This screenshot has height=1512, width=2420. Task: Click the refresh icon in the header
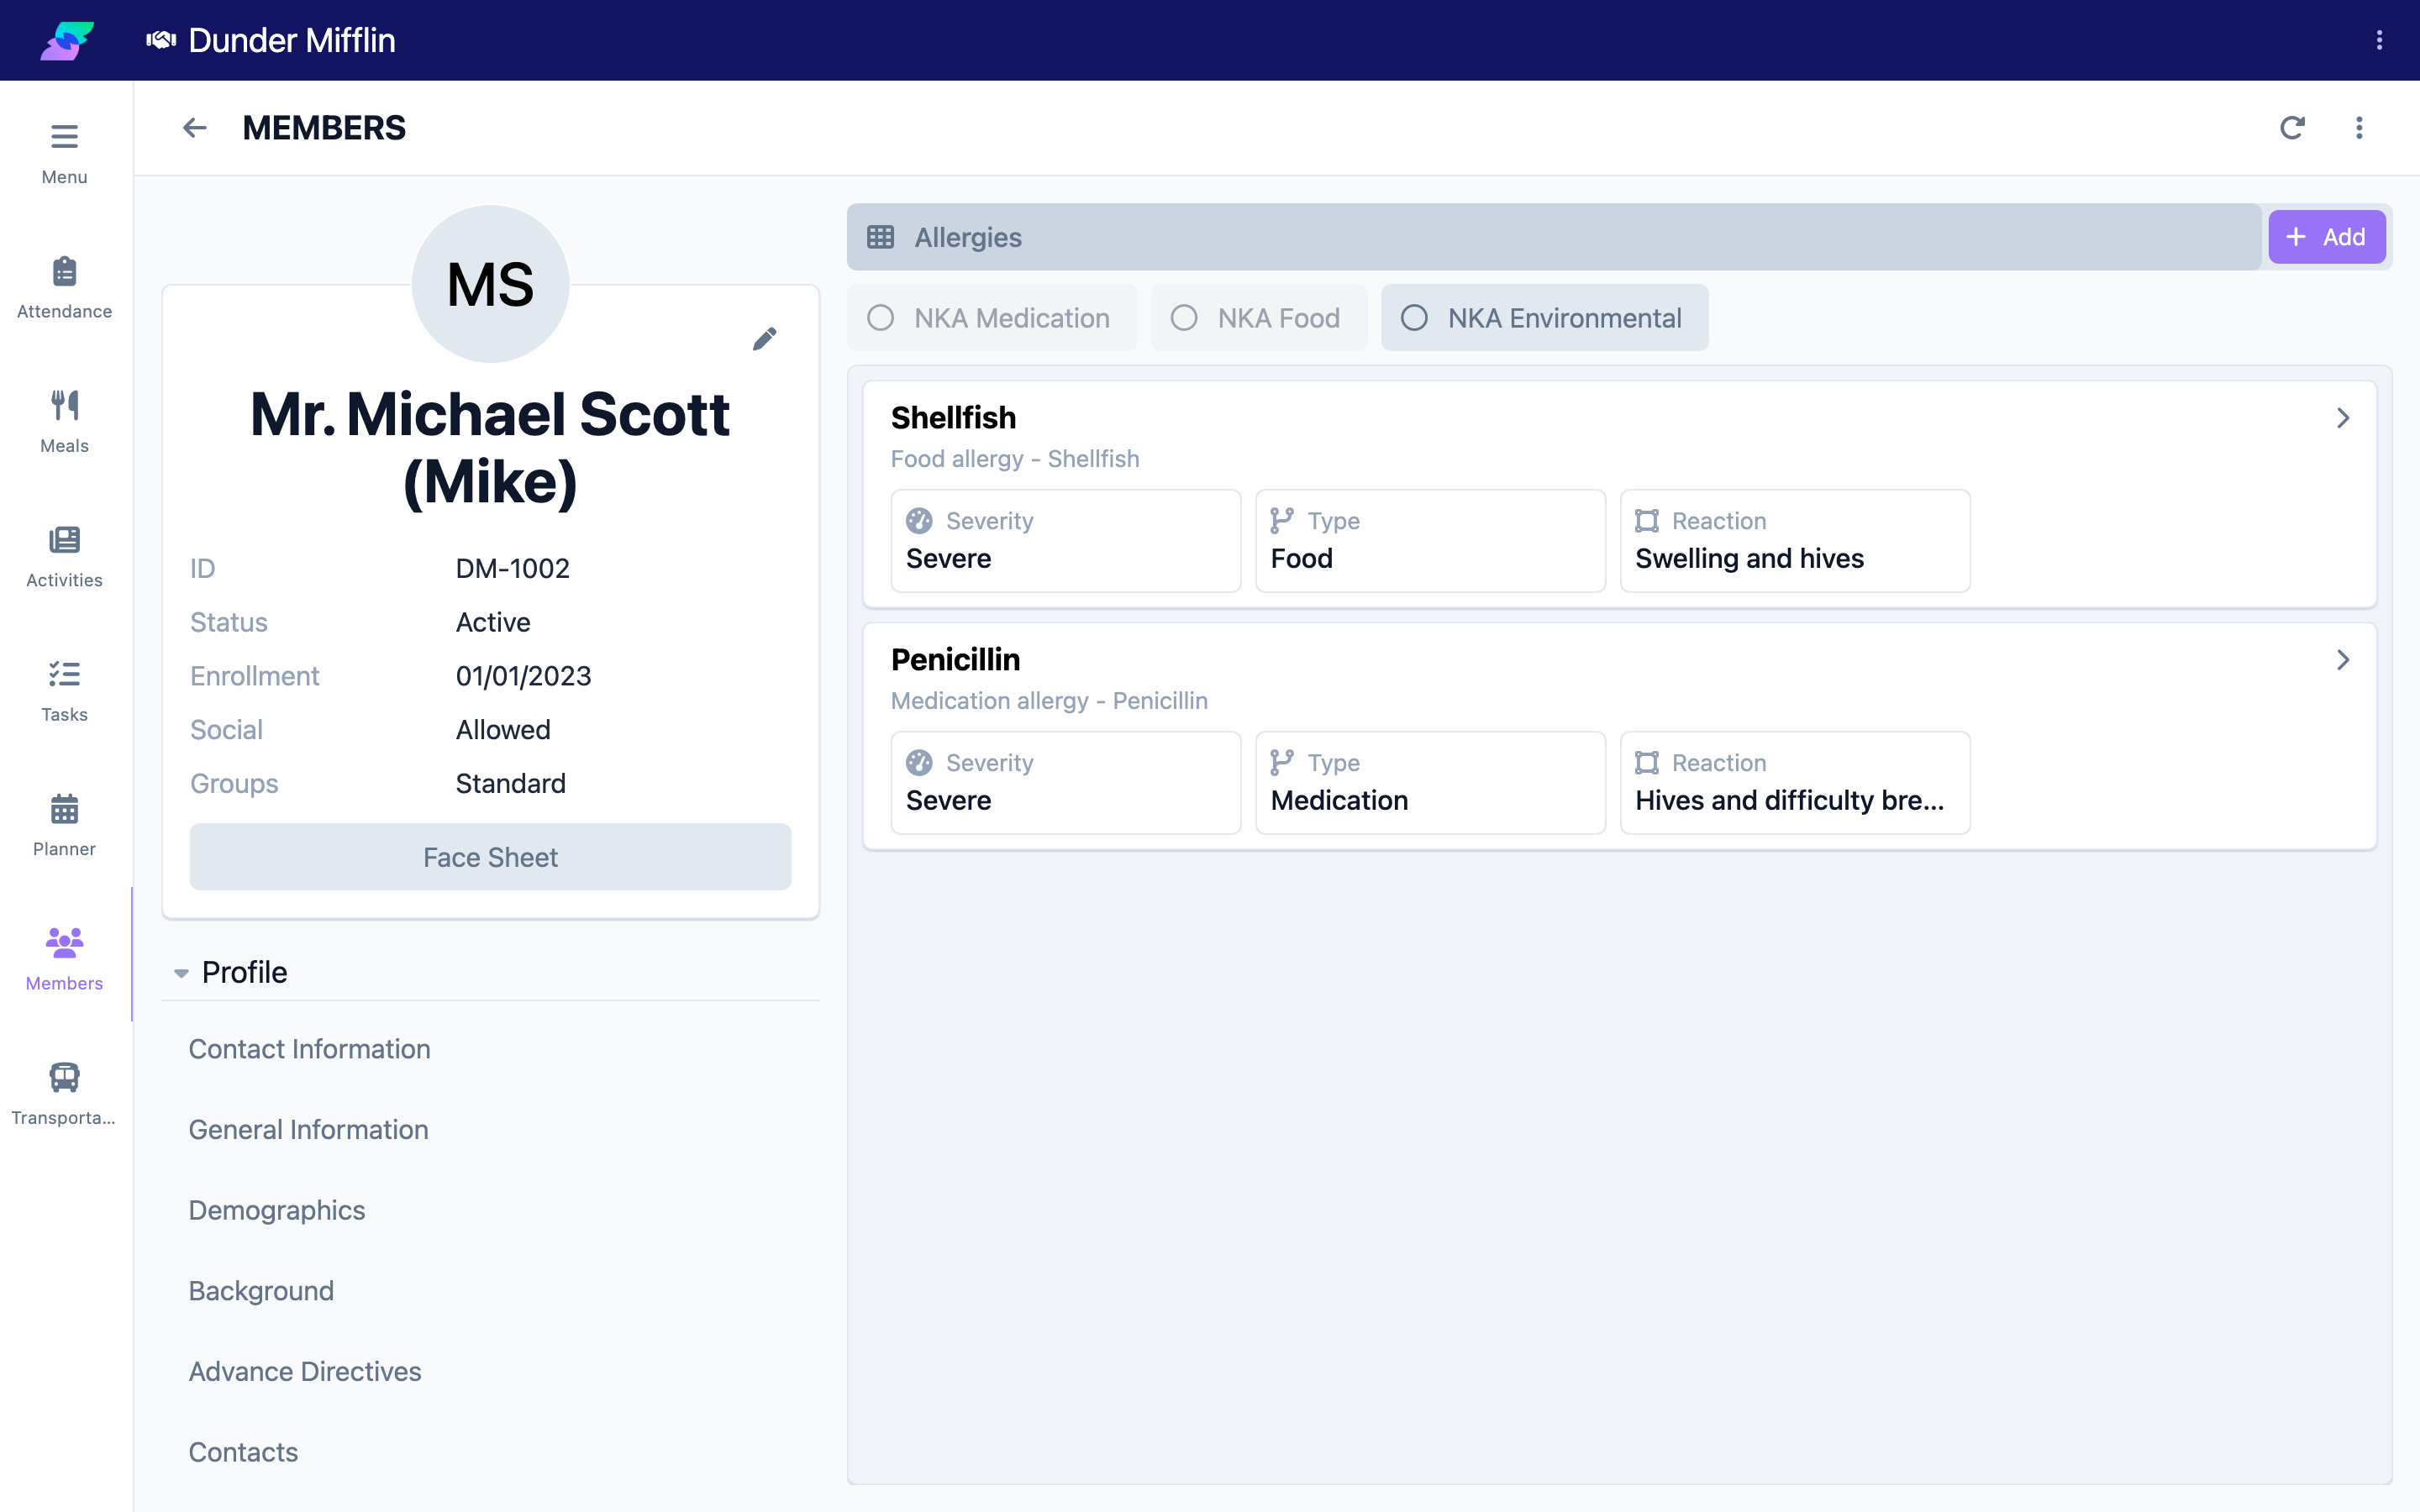click(x=2292, y=128)
